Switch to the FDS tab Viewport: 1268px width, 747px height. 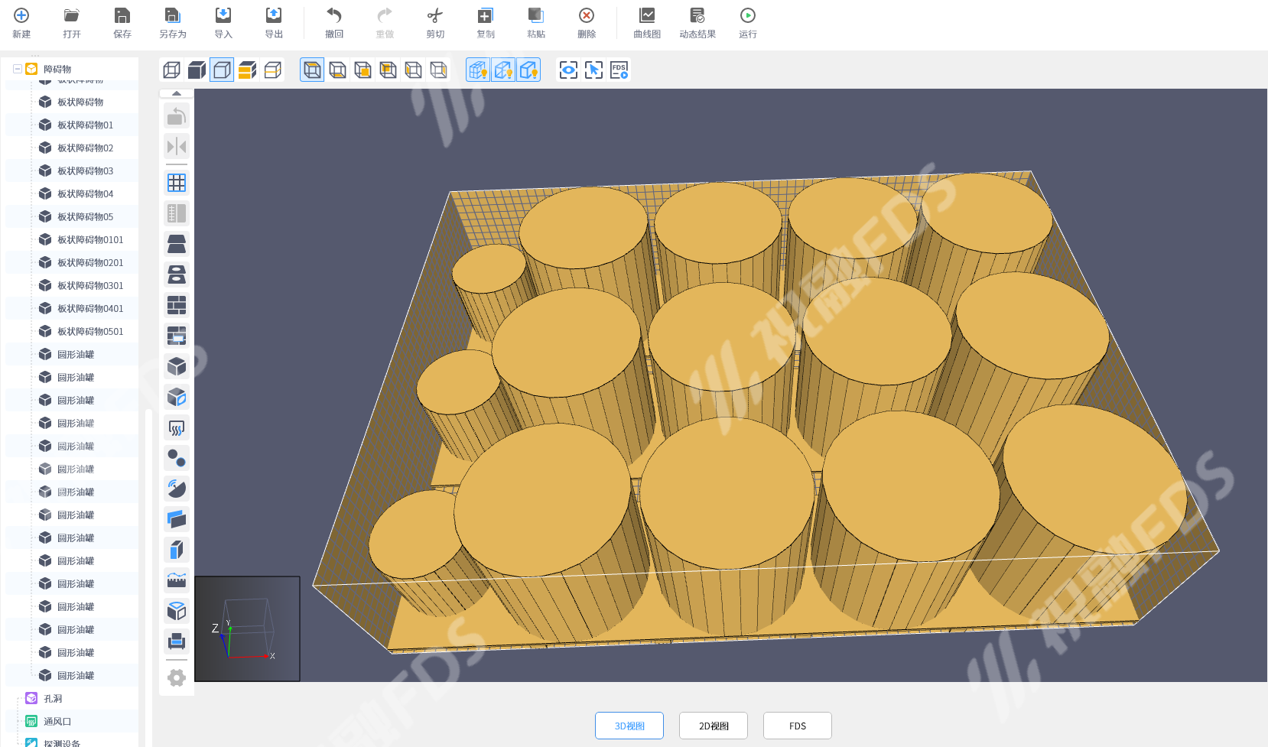(797, 726)
